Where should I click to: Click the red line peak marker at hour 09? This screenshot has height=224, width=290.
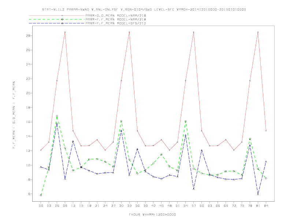65,32
